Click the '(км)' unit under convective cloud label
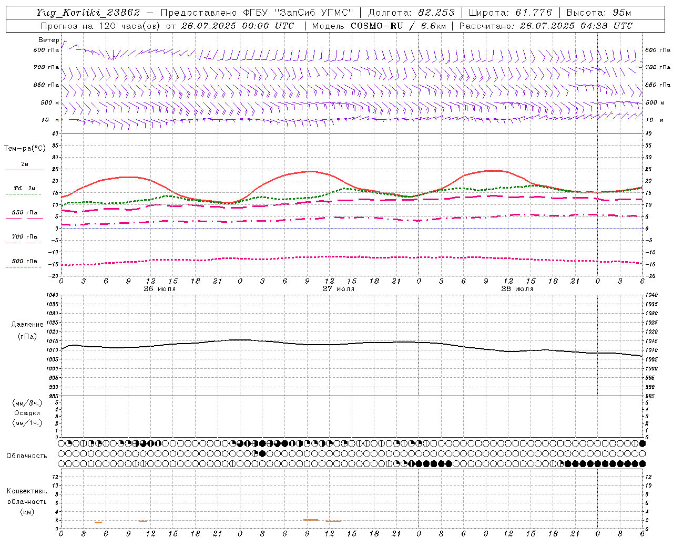Image resolution: width=673 pixels, height=538 pixels. point(27,512)
